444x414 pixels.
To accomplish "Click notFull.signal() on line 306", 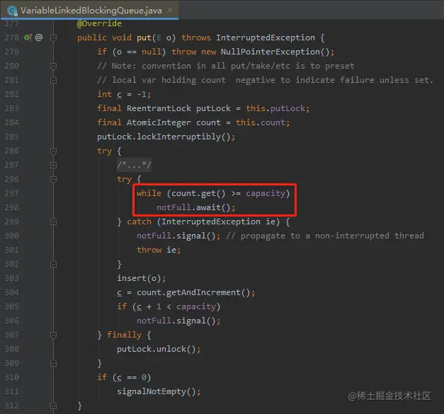I will (178, 321).
